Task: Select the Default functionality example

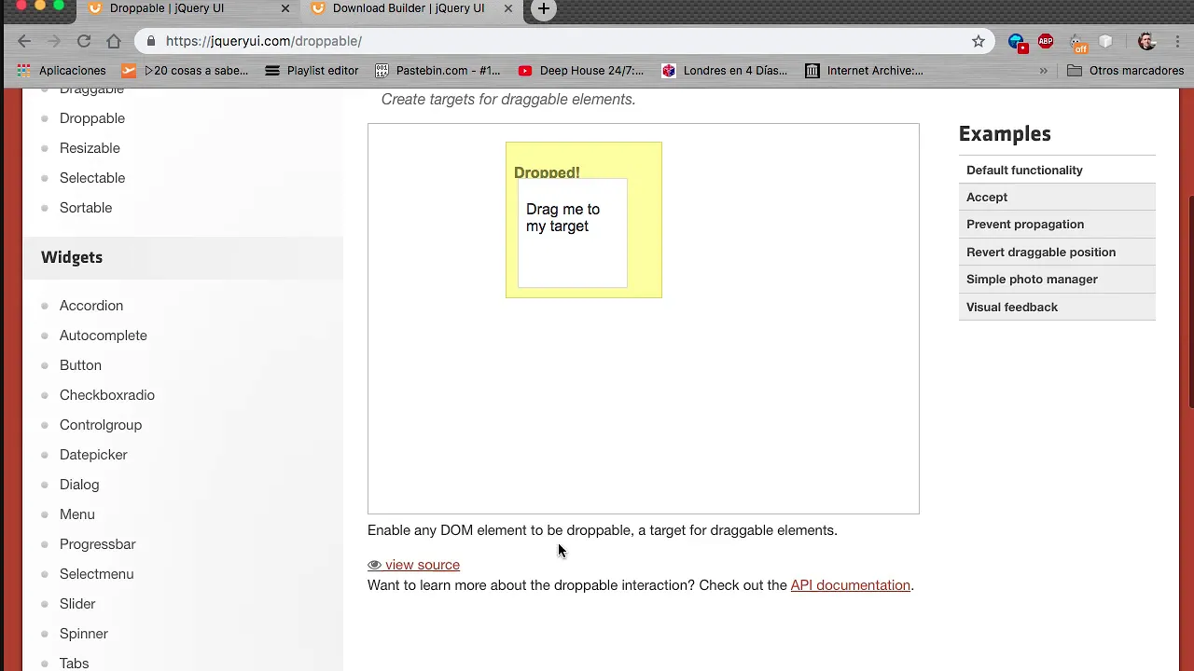Action: click(x=1057, y=171)
